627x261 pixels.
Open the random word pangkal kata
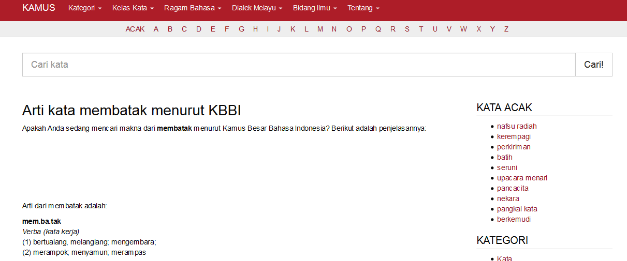517,209
